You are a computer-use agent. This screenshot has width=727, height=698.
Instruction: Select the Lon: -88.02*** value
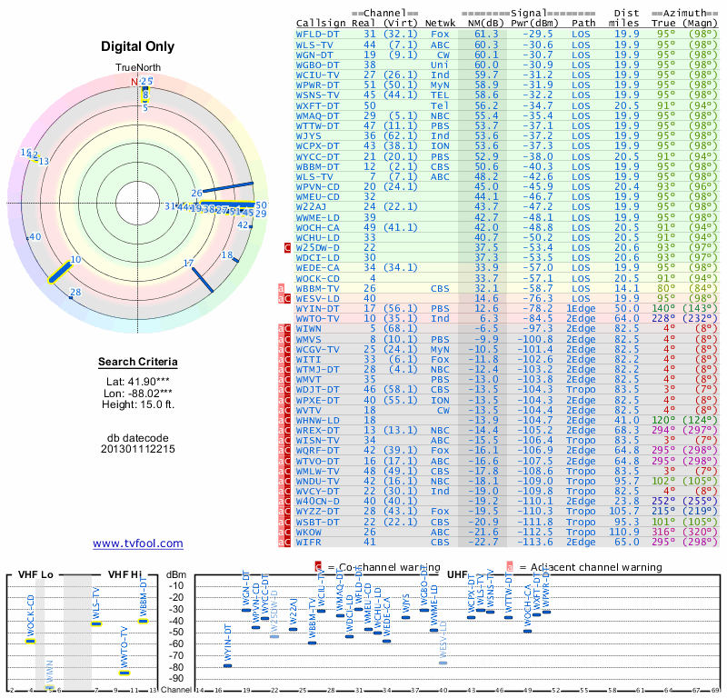click(138, 394)
